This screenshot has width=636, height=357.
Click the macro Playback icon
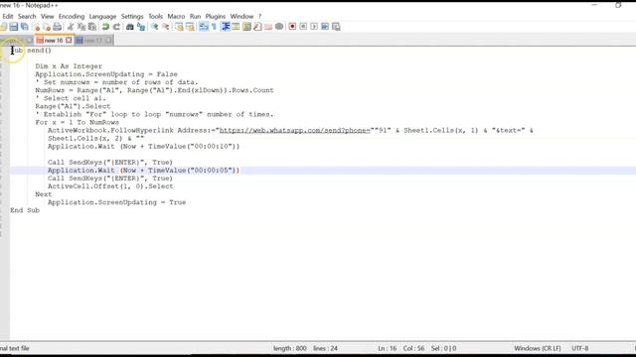coord(314,27)
